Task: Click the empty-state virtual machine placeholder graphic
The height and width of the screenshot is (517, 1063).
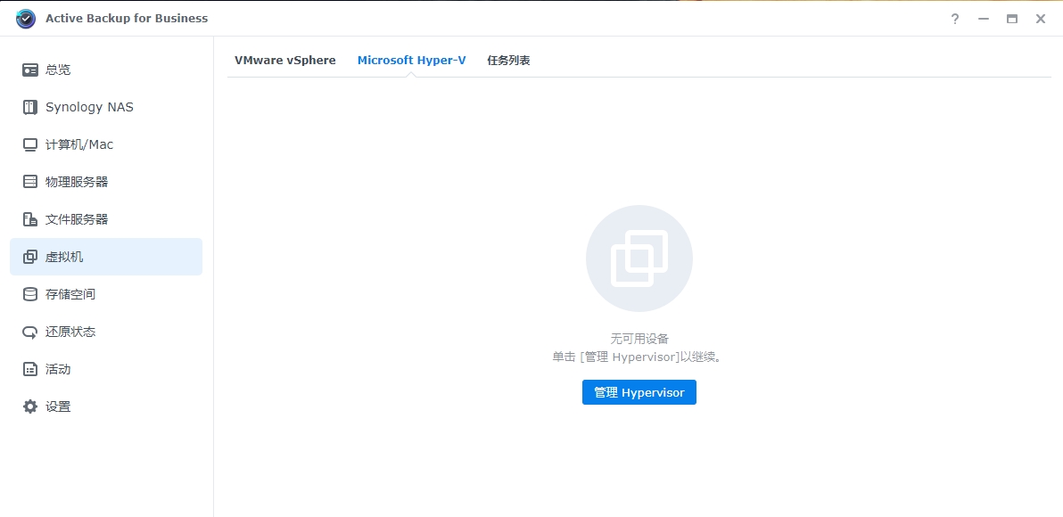Action: (639, 258)
